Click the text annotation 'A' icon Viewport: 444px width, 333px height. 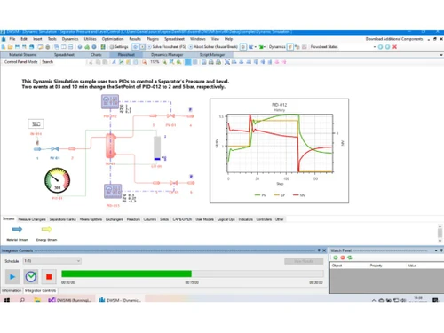[x=114, y=62]
